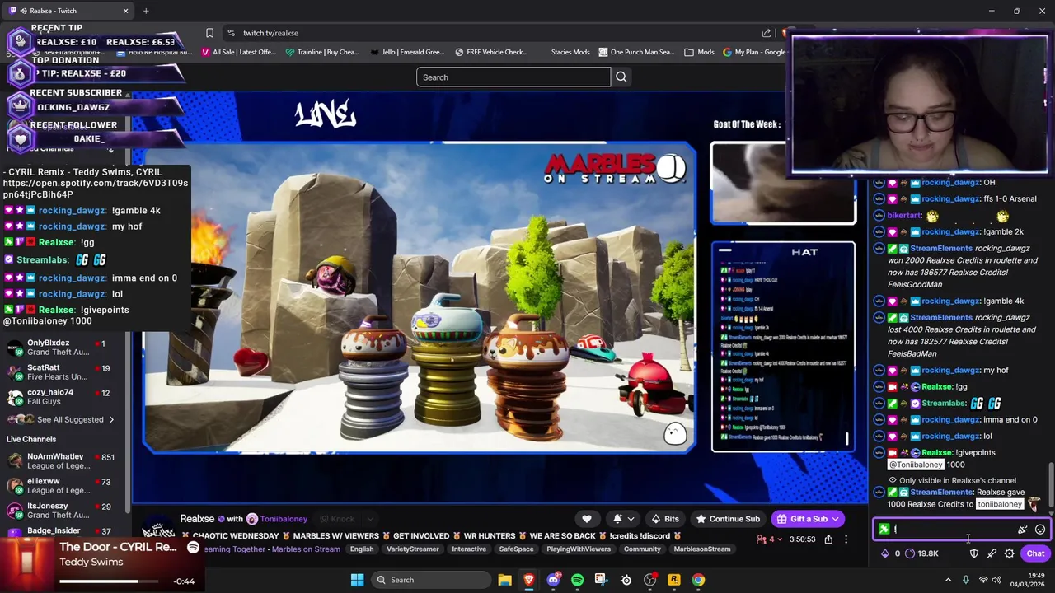This screenshot has width=1055, height=593.
Task: Open OnlyBlxdez channel in sidebar
Action: (64, 348)
